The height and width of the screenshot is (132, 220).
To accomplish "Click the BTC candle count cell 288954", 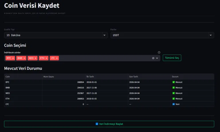I will (x=79, y=82).
